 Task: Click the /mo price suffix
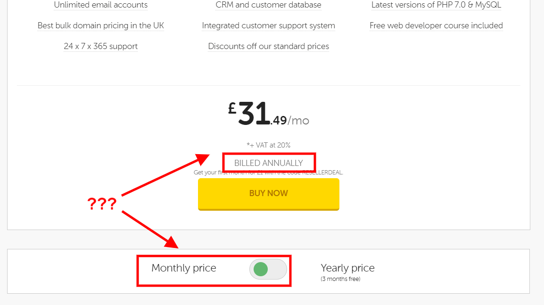[298, 121]
